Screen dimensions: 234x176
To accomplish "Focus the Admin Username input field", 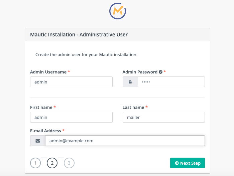I will point(71,82).
